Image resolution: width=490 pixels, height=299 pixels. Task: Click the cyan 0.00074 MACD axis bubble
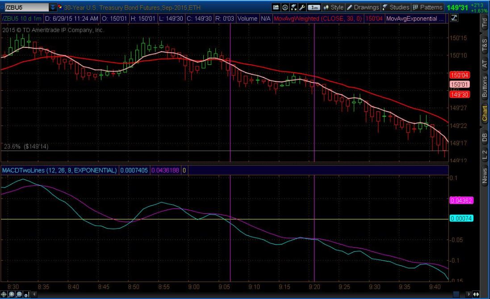(x=461, y=218)
